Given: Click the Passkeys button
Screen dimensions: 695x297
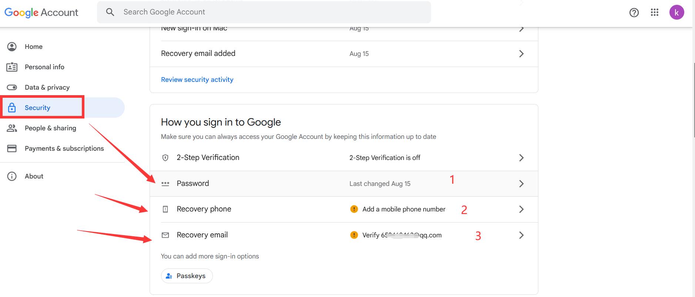Looking at the screenshot, I should [187, 276].
